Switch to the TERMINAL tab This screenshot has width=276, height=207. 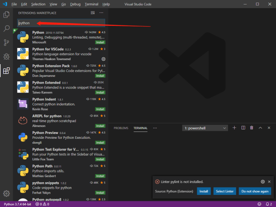(x=140, y=128)
